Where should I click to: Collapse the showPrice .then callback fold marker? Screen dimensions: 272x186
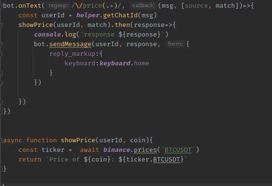click(x=1, y=25)
